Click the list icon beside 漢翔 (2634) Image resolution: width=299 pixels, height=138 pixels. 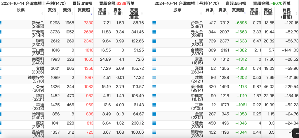154,69
